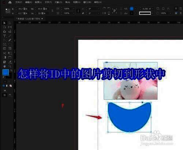Open the scale Y percentage dropdown
The width and height of the screenshot is (183, 150).
tap(74, 13)
